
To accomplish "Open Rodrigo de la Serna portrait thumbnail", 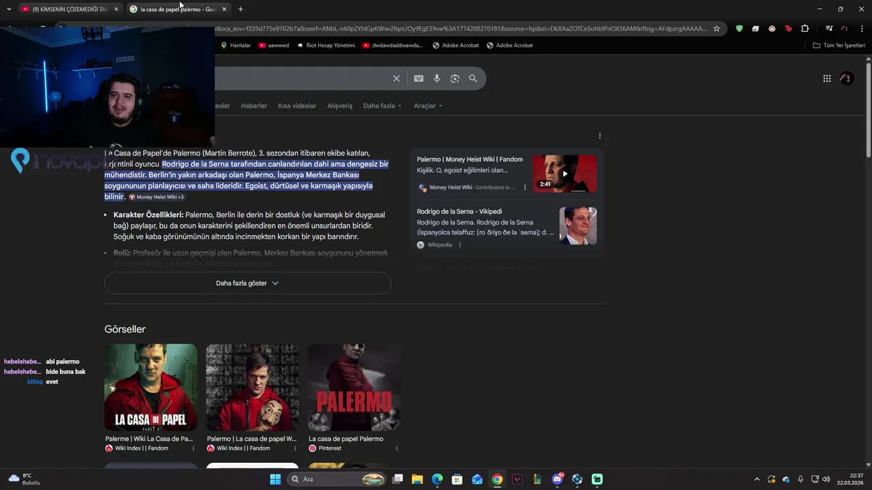I will pos(578,226).
